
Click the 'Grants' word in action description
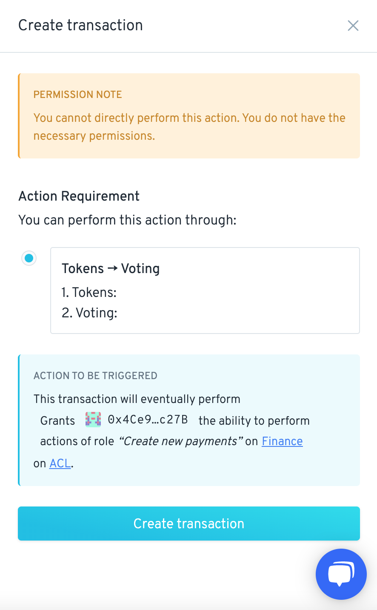tap(57, 421)
